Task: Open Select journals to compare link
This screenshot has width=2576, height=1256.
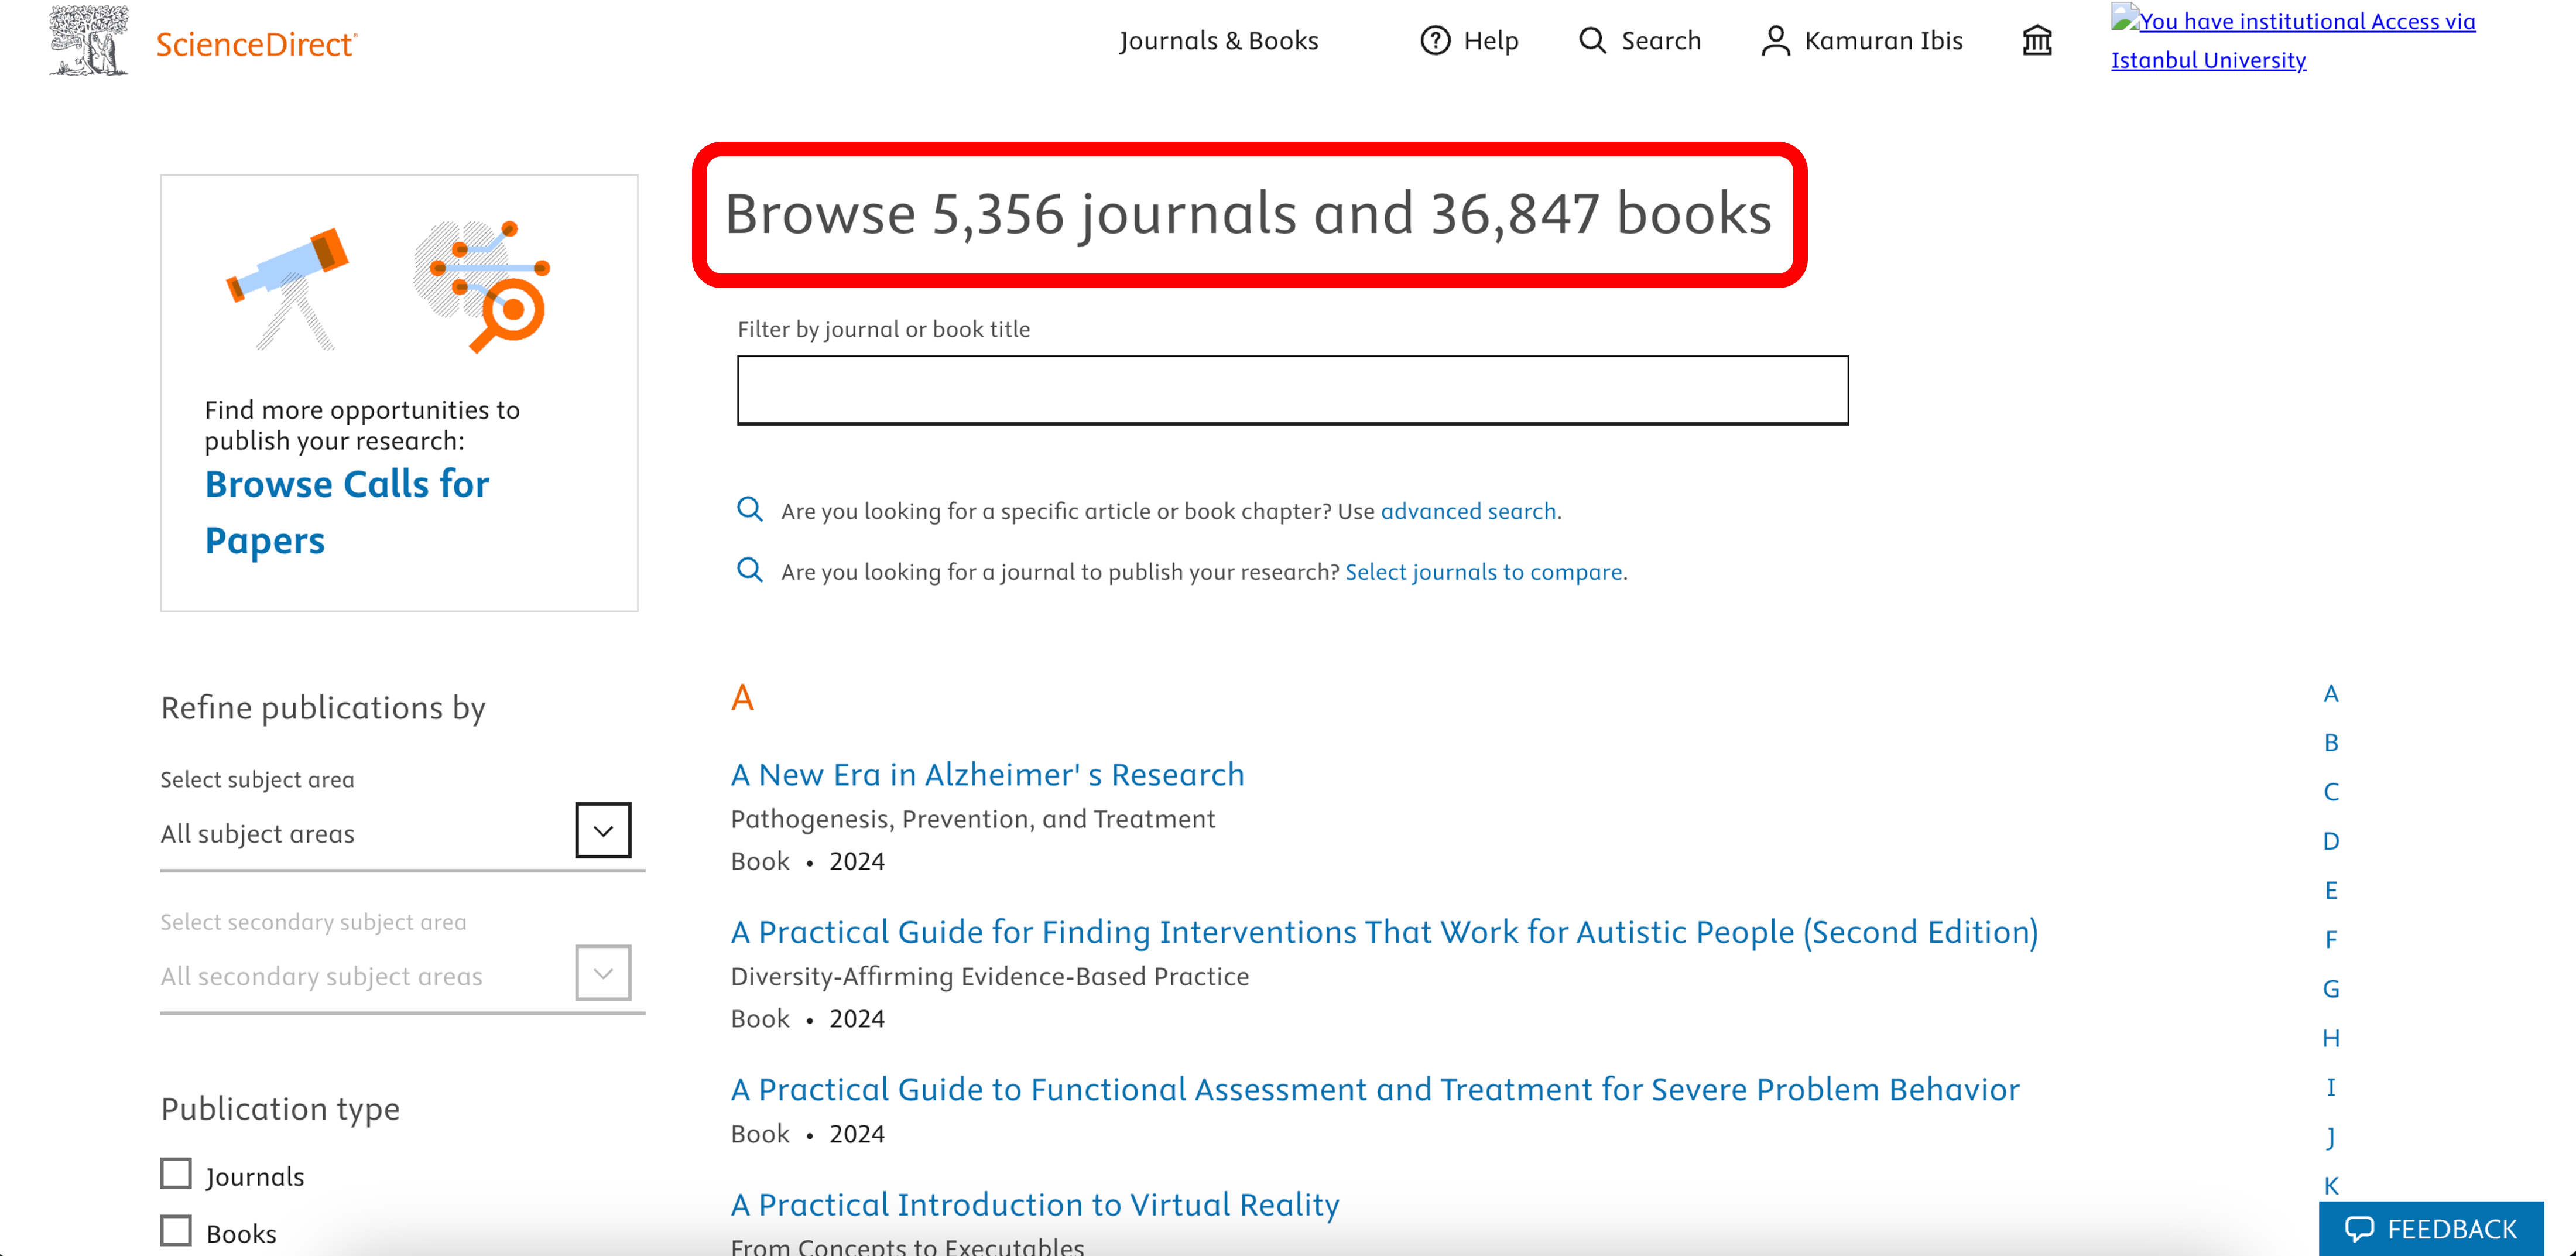Action: 1483,572
